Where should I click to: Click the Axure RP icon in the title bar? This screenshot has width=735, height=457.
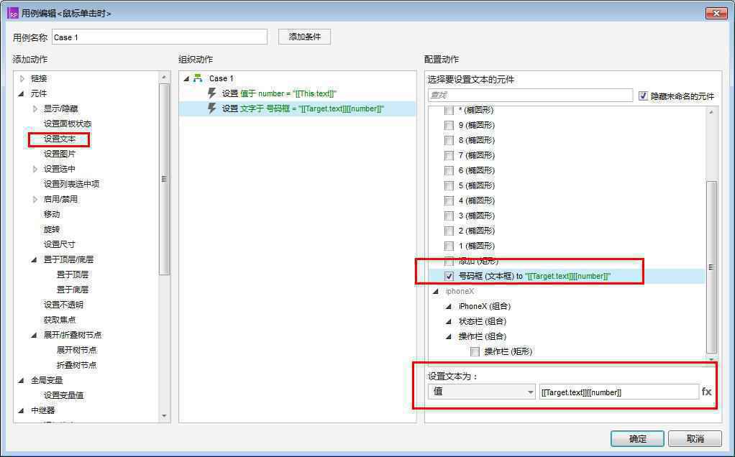(13, 14)
